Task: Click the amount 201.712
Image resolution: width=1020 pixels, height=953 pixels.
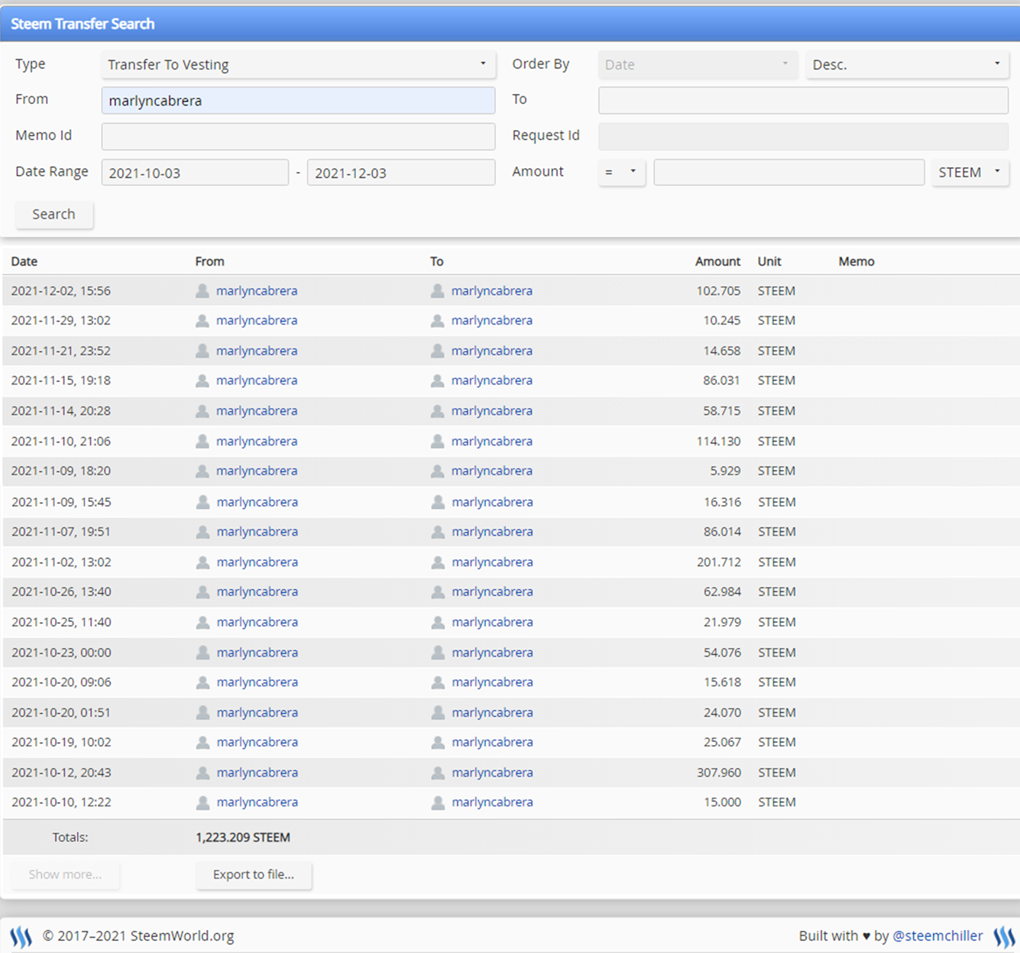Action: coord(719,562)
